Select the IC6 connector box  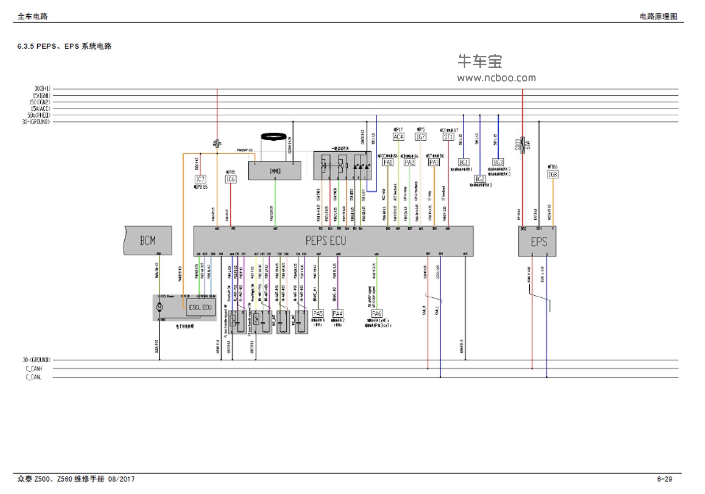pos(231,179)
